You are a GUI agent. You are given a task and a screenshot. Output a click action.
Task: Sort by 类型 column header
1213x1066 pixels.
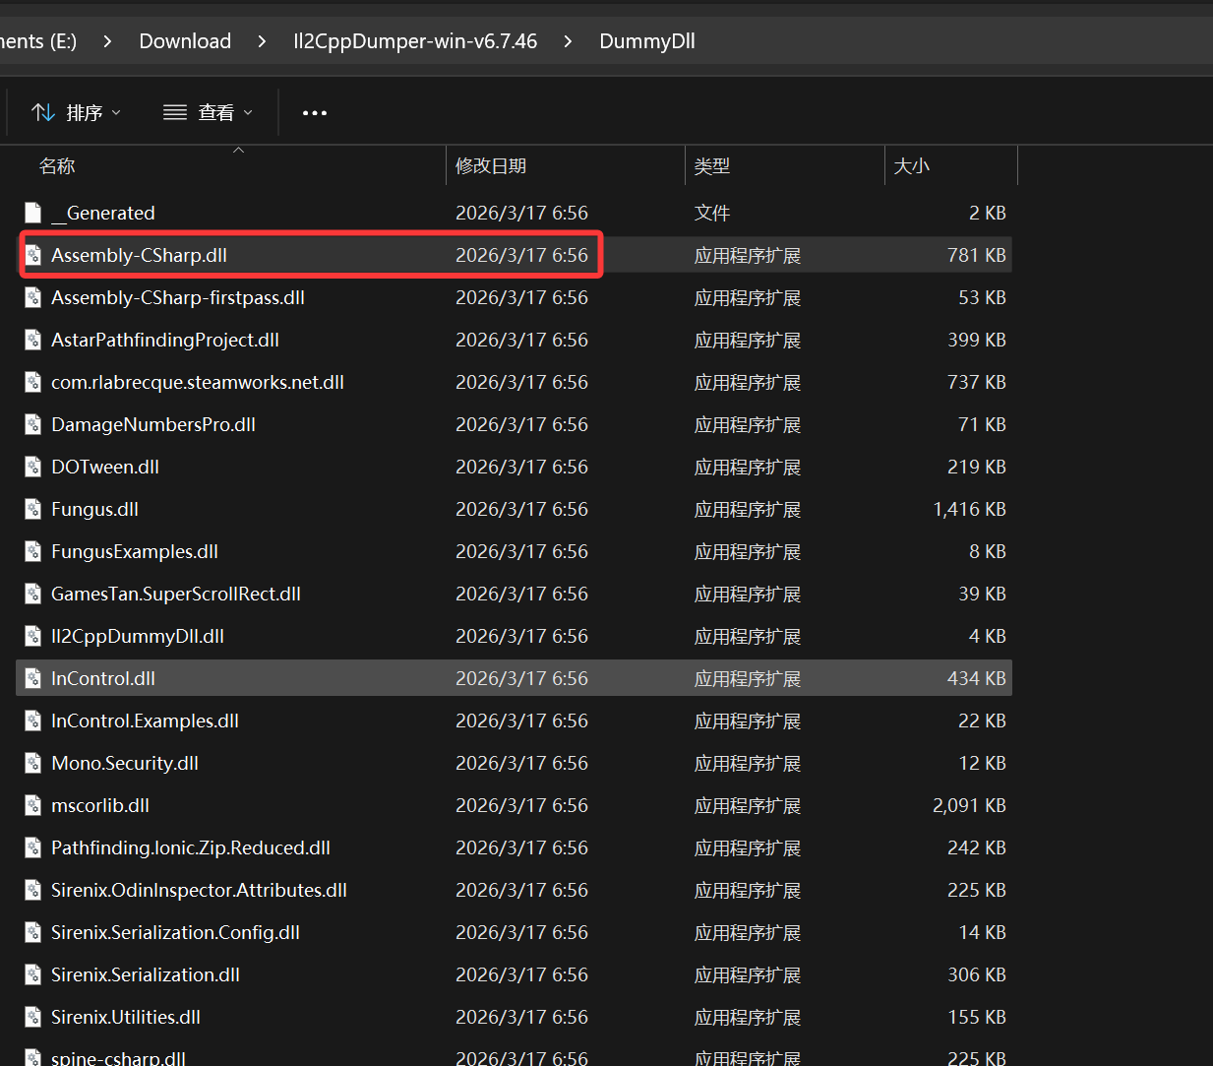[x=712, y=166]
